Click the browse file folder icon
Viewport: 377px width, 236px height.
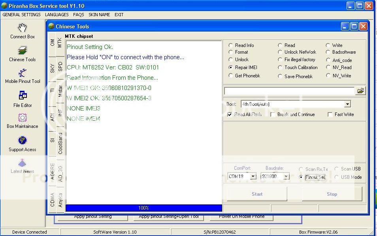[x=360, y=91]
